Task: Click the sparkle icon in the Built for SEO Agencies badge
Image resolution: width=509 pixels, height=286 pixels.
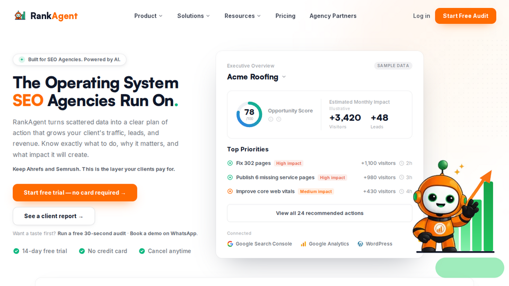Action: coord(22,59)
